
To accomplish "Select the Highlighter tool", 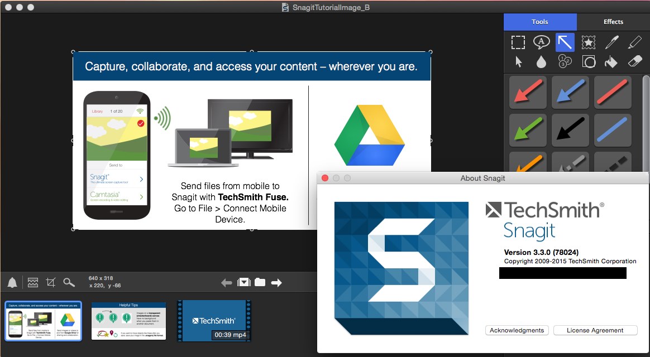I will 635,42.
